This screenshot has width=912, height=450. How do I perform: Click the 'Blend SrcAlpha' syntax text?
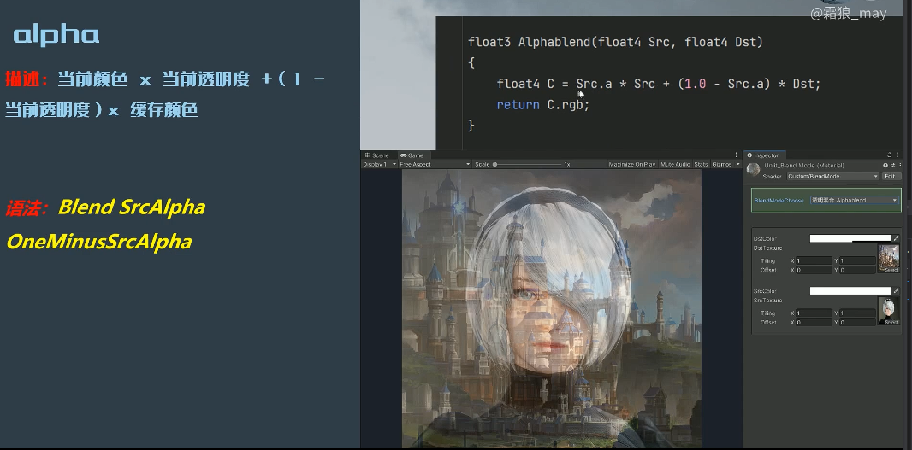point(132,207)
